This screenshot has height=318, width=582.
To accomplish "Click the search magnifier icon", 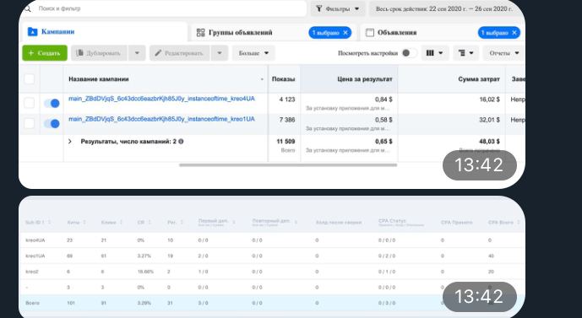I will coord(28,8).
